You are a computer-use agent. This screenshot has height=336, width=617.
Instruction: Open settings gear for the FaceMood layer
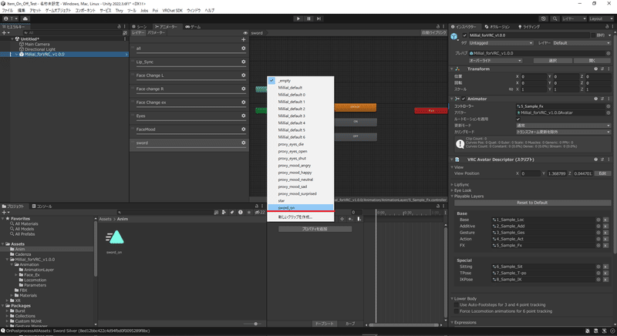click(x=243, y=129)
